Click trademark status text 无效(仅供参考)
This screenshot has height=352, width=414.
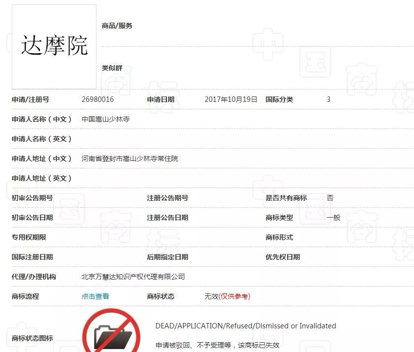coord(227,296)
